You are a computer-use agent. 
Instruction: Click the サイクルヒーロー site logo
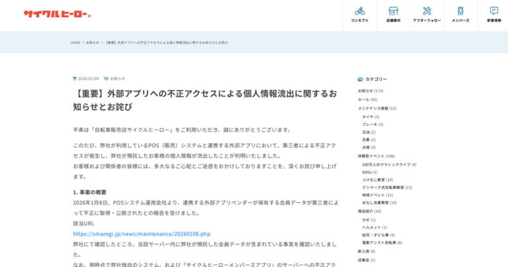point(57,14)
